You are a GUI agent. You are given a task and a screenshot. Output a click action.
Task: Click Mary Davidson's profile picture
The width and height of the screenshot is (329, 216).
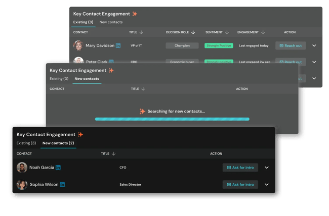(78, 45)
